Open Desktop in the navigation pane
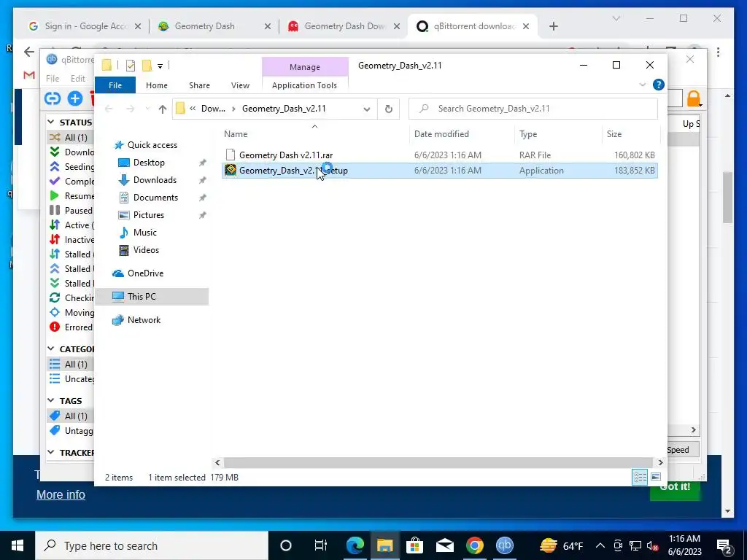The image size is (747, 560). tap(149, 163)
